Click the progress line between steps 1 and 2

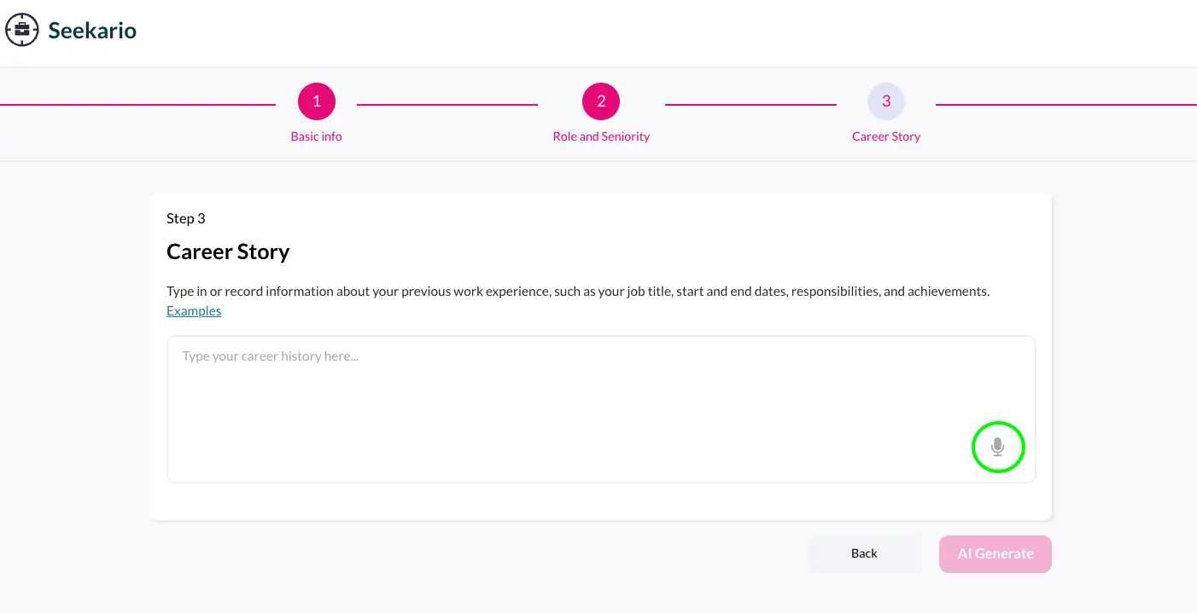[447, 105]
